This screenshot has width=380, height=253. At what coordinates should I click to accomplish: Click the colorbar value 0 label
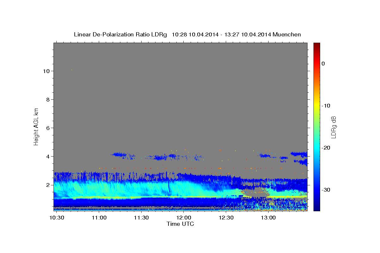[323, 64]
